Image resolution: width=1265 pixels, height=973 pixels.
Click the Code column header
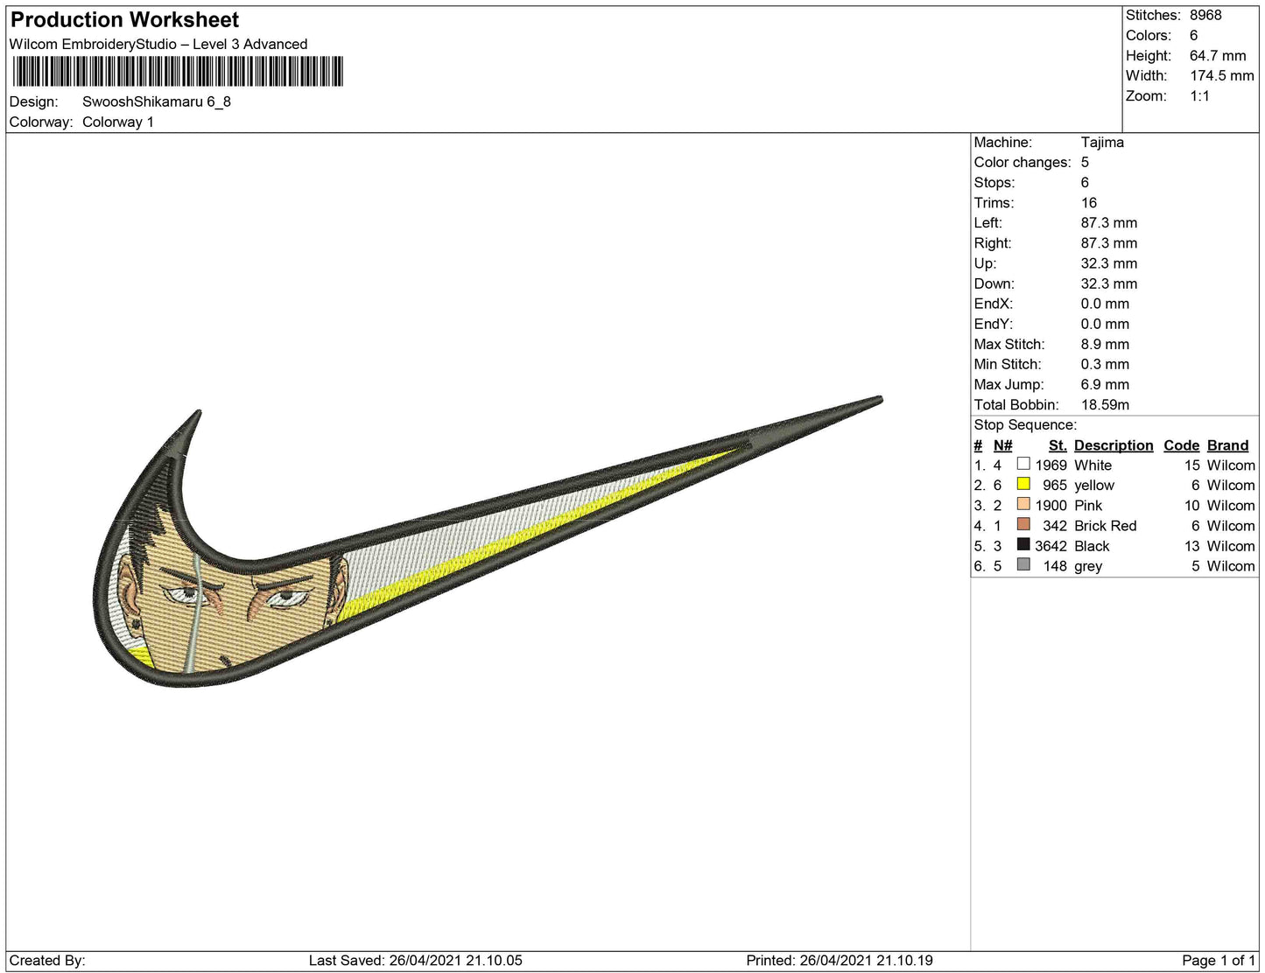[1181, 445]
